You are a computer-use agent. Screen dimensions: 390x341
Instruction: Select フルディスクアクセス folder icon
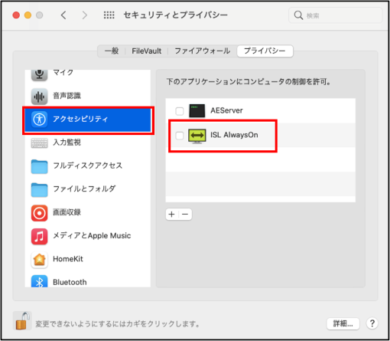pyautogui.click(x=39, y=166)
